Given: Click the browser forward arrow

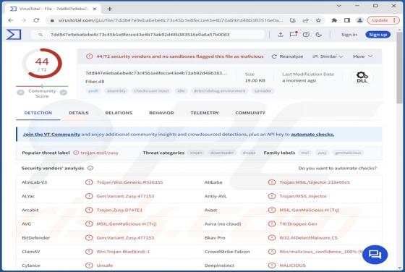Looking at the screenshot, I should pyautogui.click(x=23, y=20).
